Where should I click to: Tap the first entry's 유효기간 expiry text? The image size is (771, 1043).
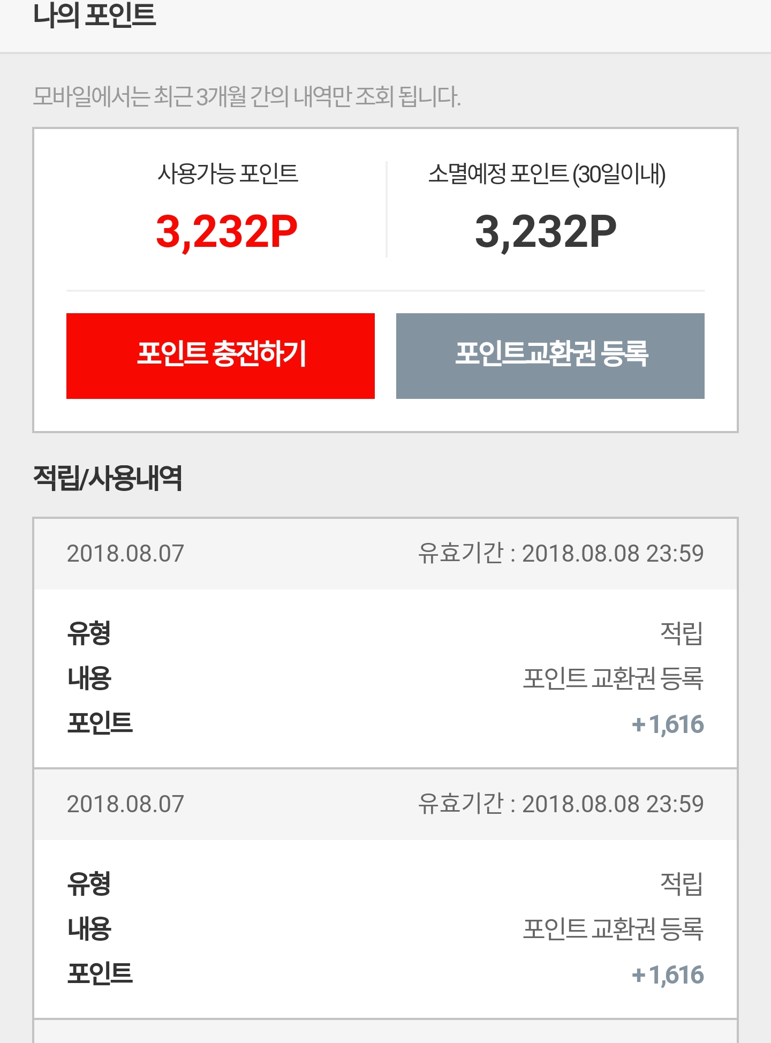[x=561, y=553]
